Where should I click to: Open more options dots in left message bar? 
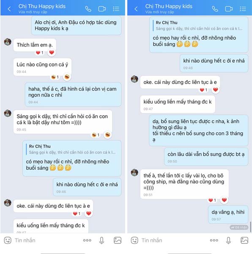(87, 240)
